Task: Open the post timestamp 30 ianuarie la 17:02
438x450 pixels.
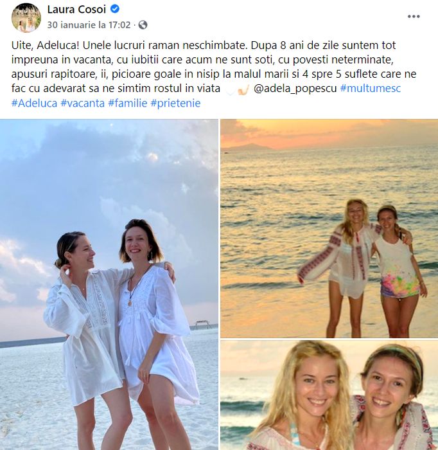Action: point(89,25)
